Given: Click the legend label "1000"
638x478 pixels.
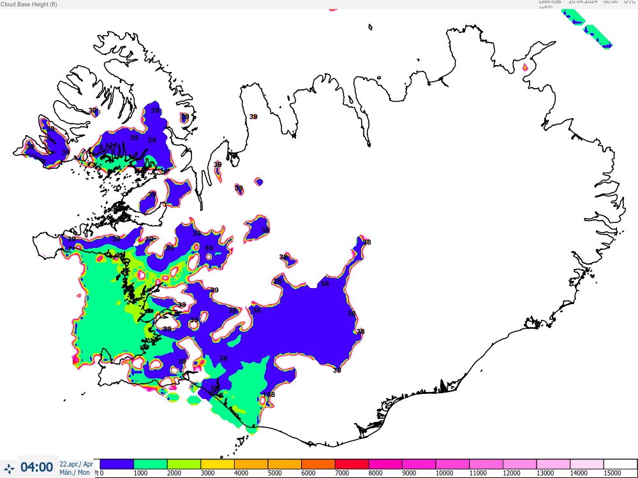Looking at the screenshot, I should [140, 473].
